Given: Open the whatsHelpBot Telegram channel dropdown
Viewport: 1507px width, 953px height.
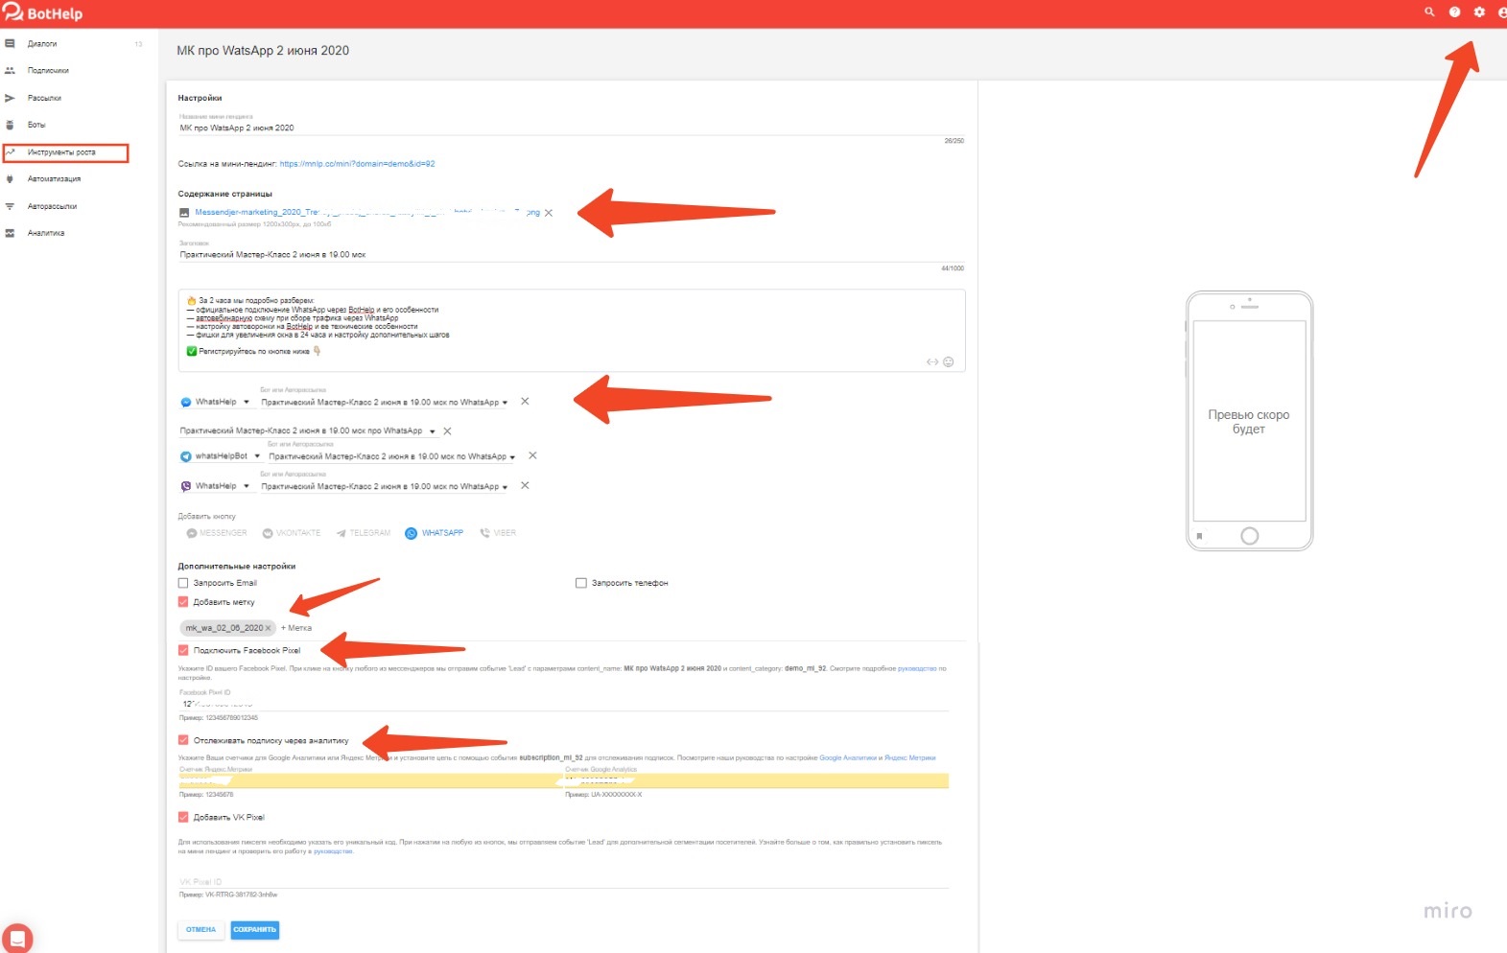Looking at the screenshot, I should tap(257, 456).
